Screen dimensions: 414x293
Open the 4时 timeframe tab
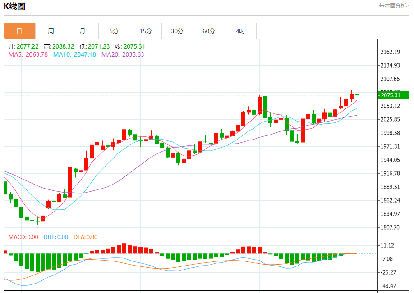coord(240,31)
